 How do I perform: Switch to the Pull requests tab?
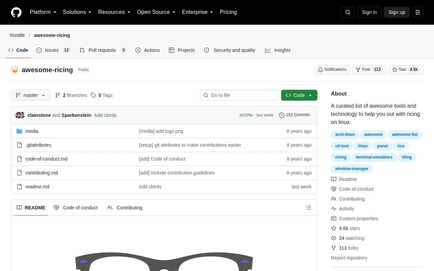point(103,50)
